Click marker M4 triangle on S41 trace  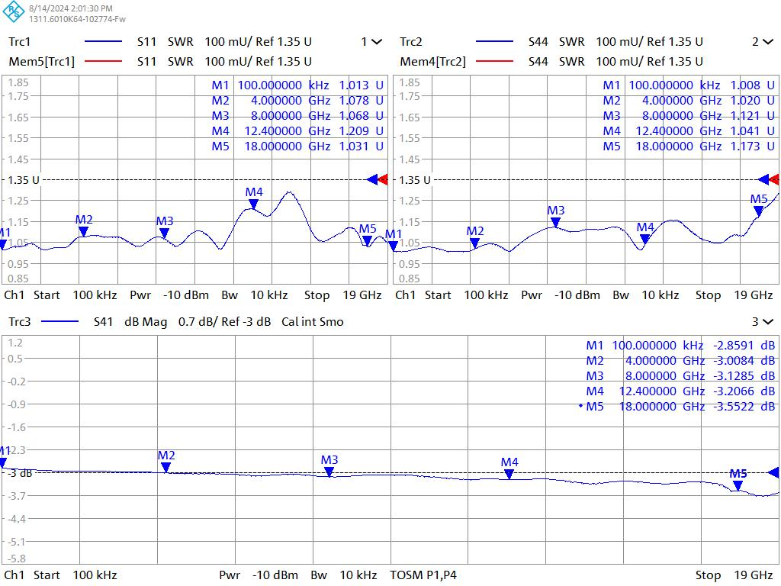click(509, 475)
